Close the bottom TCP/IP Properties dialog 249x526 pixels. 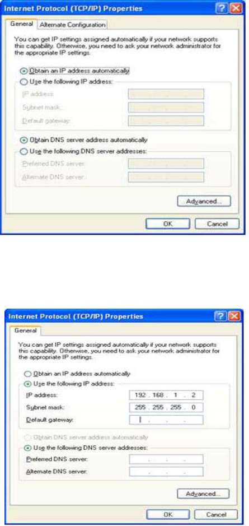pyautogui.click(x=234, y=316)
